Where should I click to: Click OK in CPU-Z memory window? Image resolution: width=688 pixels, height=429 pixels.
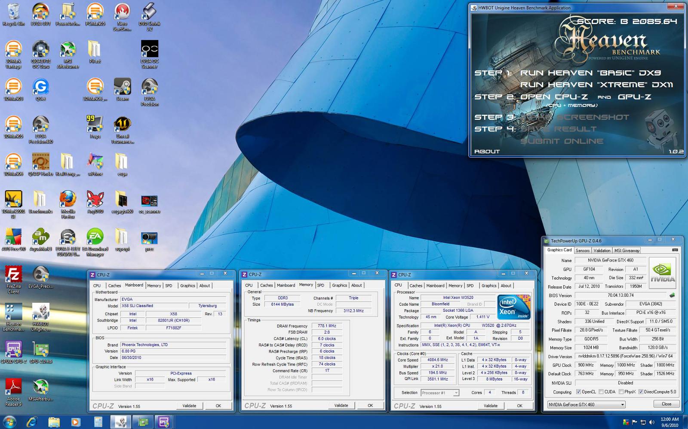370,405
